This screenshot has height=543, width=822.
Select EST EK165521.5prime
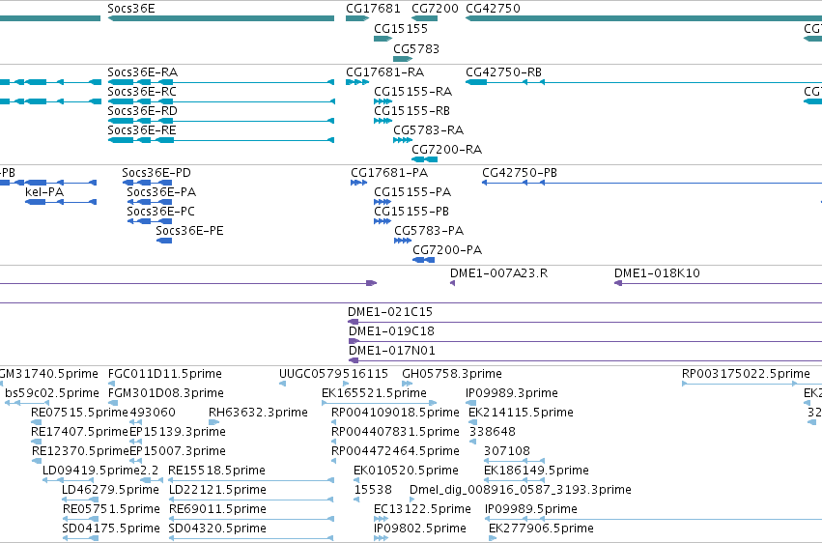pyautogui.click(x=379, y=403)
